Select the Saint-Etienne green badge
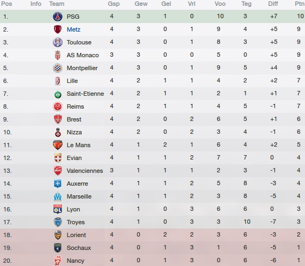 click(58, 94)
